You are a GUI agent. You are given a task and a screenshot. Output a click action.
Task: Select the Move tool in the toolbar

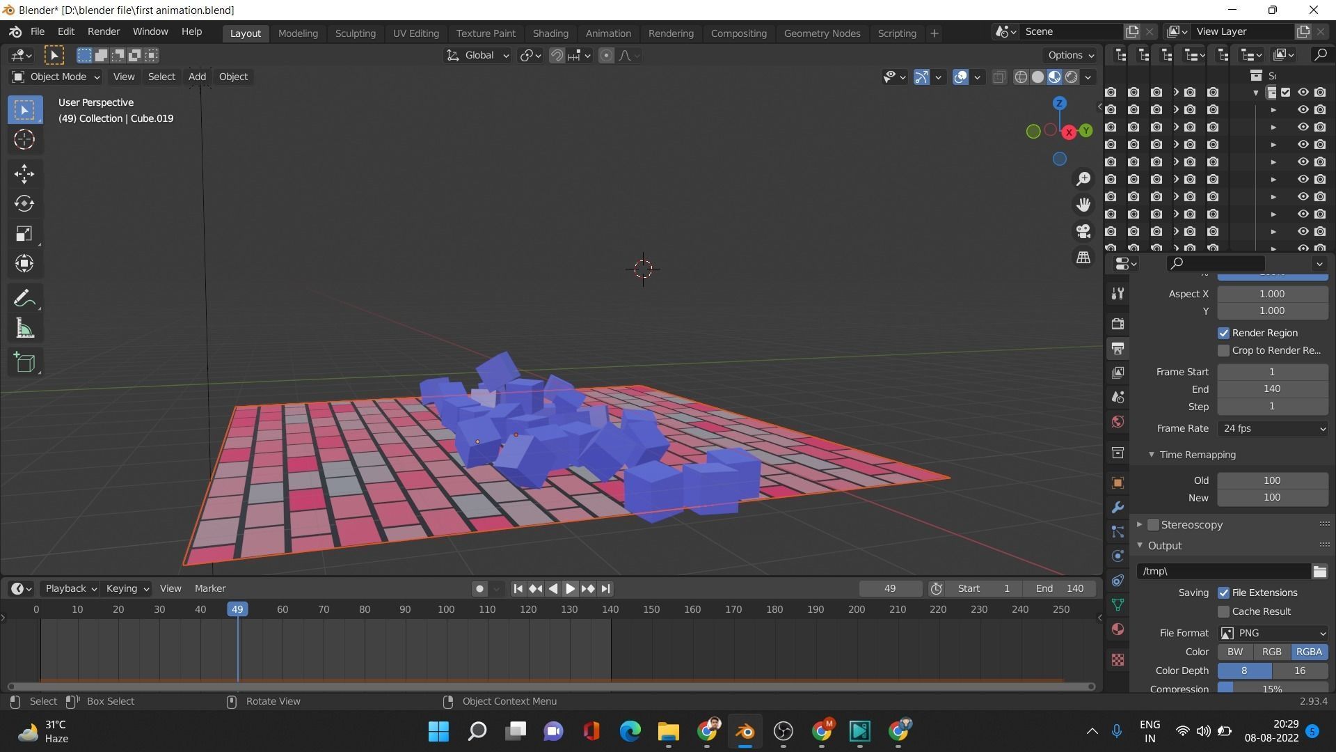pos(24,173)
